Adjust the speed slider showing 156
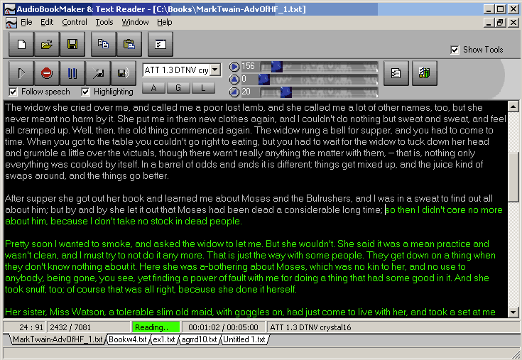 [319, 67]
